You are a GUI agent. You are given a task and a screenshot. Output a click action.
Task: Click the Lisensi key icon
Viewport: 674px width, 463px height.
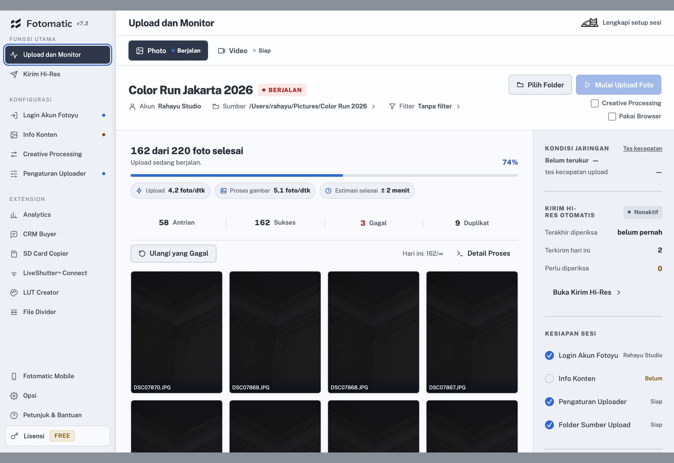point(15,436)
